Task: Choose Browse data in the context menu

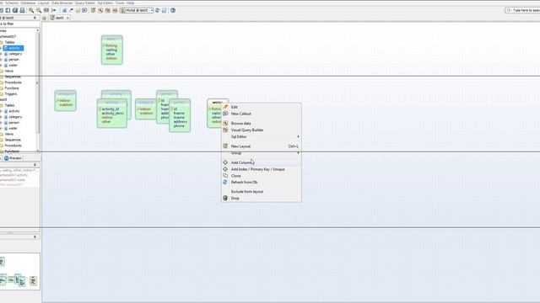Action: point(262,124)
